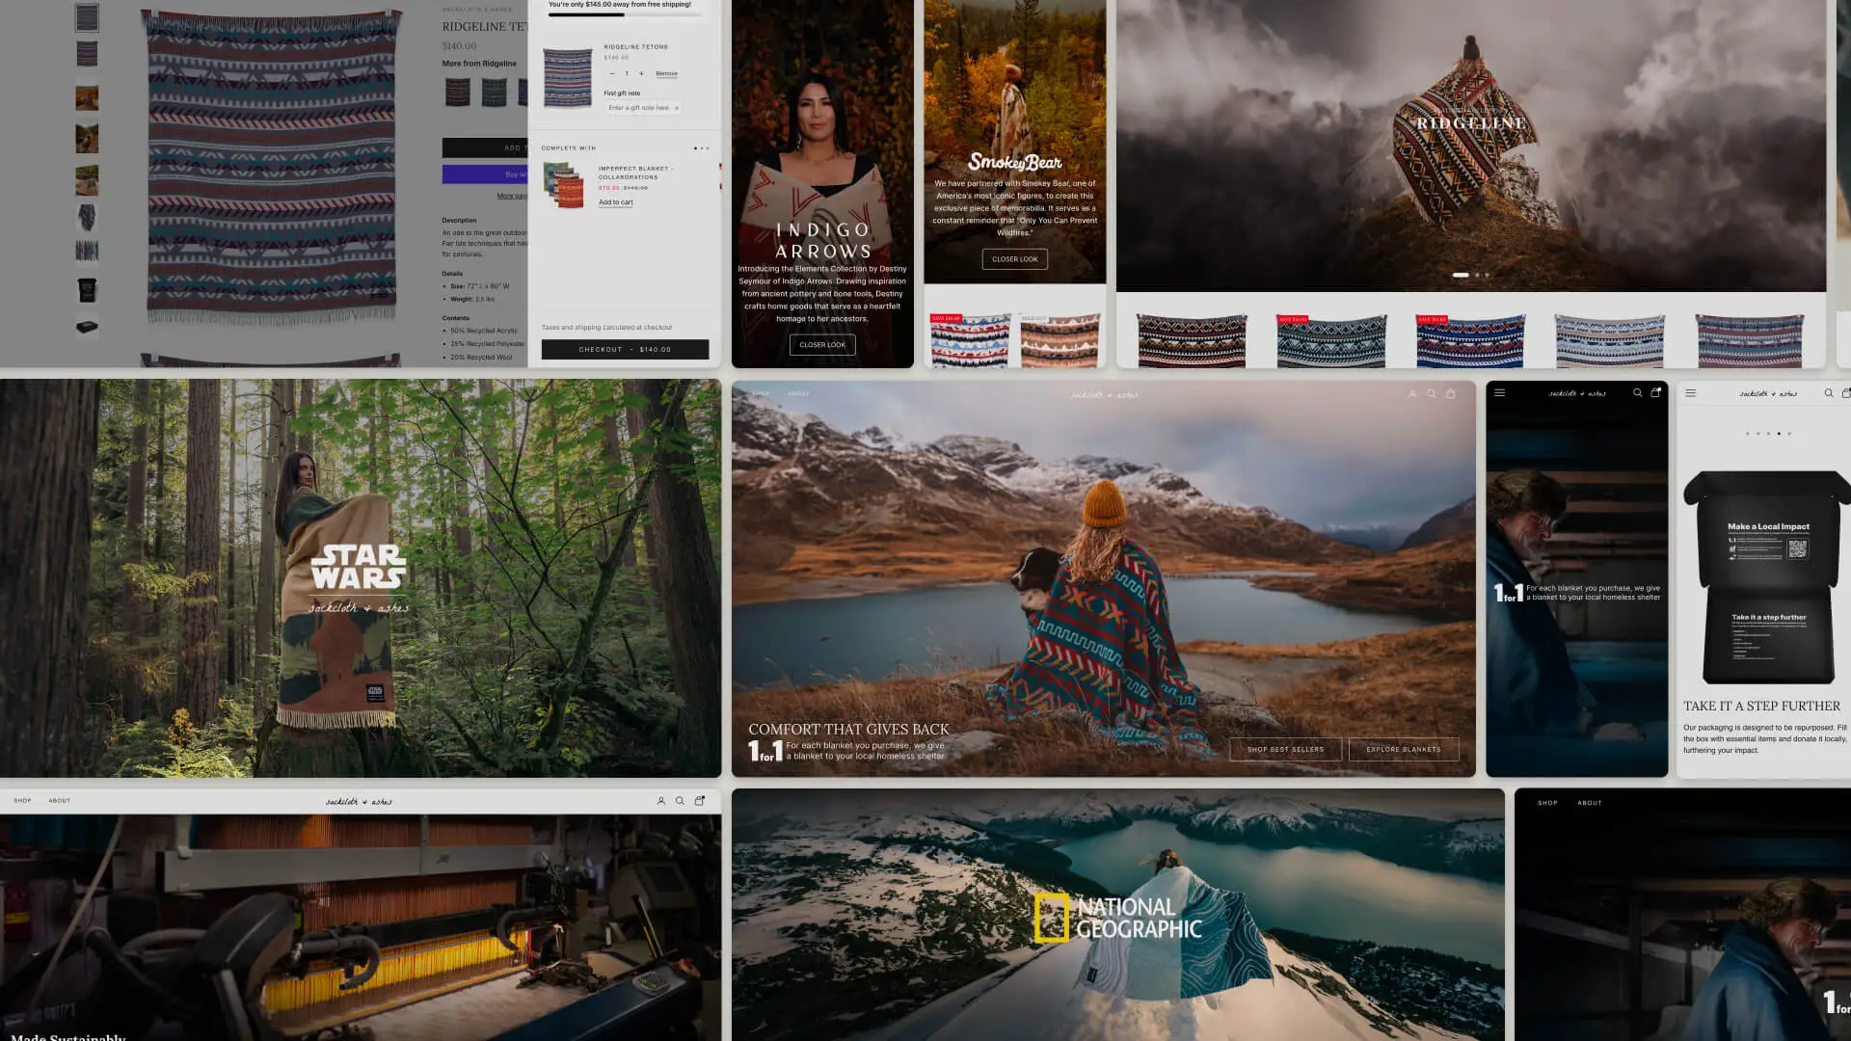Click Remove link for Ridgeline Tetons
Screen dimensions: 1851x1041
[666, 73]
